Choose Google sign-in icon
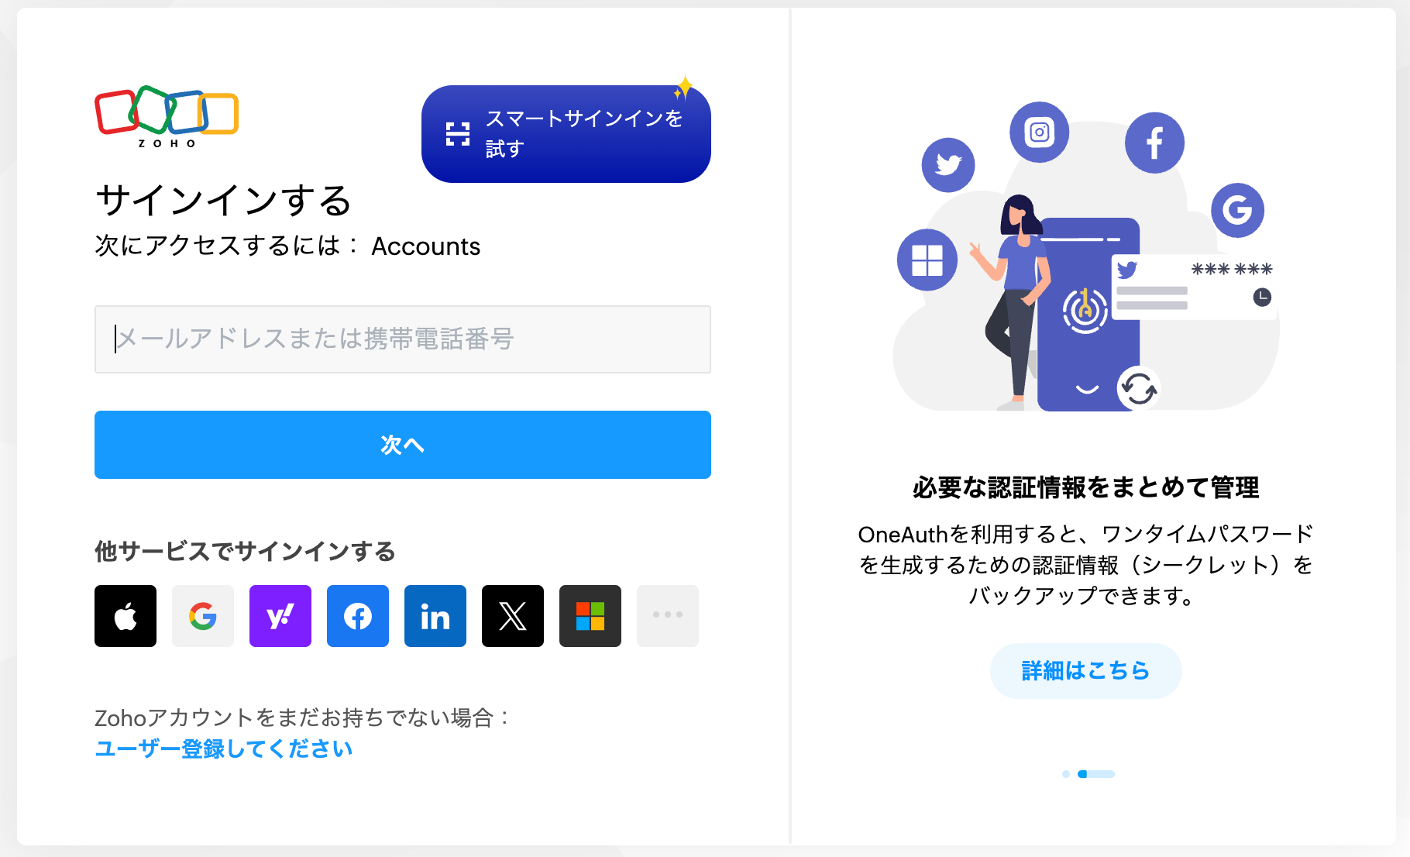The height and width of the screenshot is (857, 1410). (x=203, y=616)
